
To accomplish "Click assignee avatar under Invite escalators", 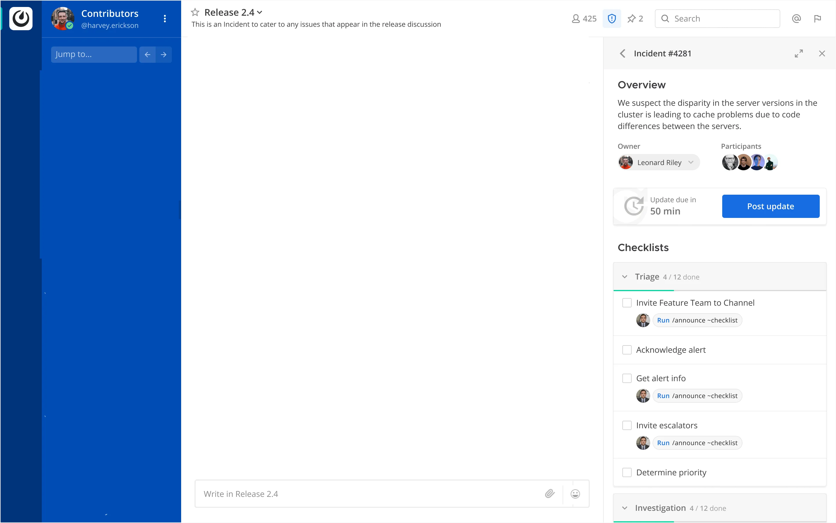I will [643, 443].
